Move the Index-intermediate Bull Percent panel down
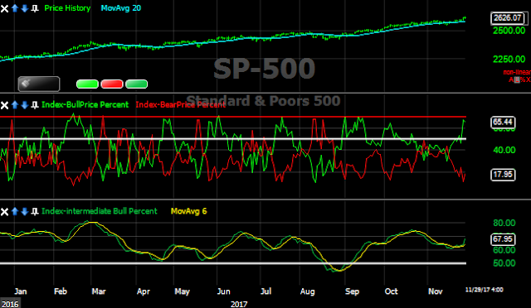This screenshot has height=308, width=531. tap(24, 211)
